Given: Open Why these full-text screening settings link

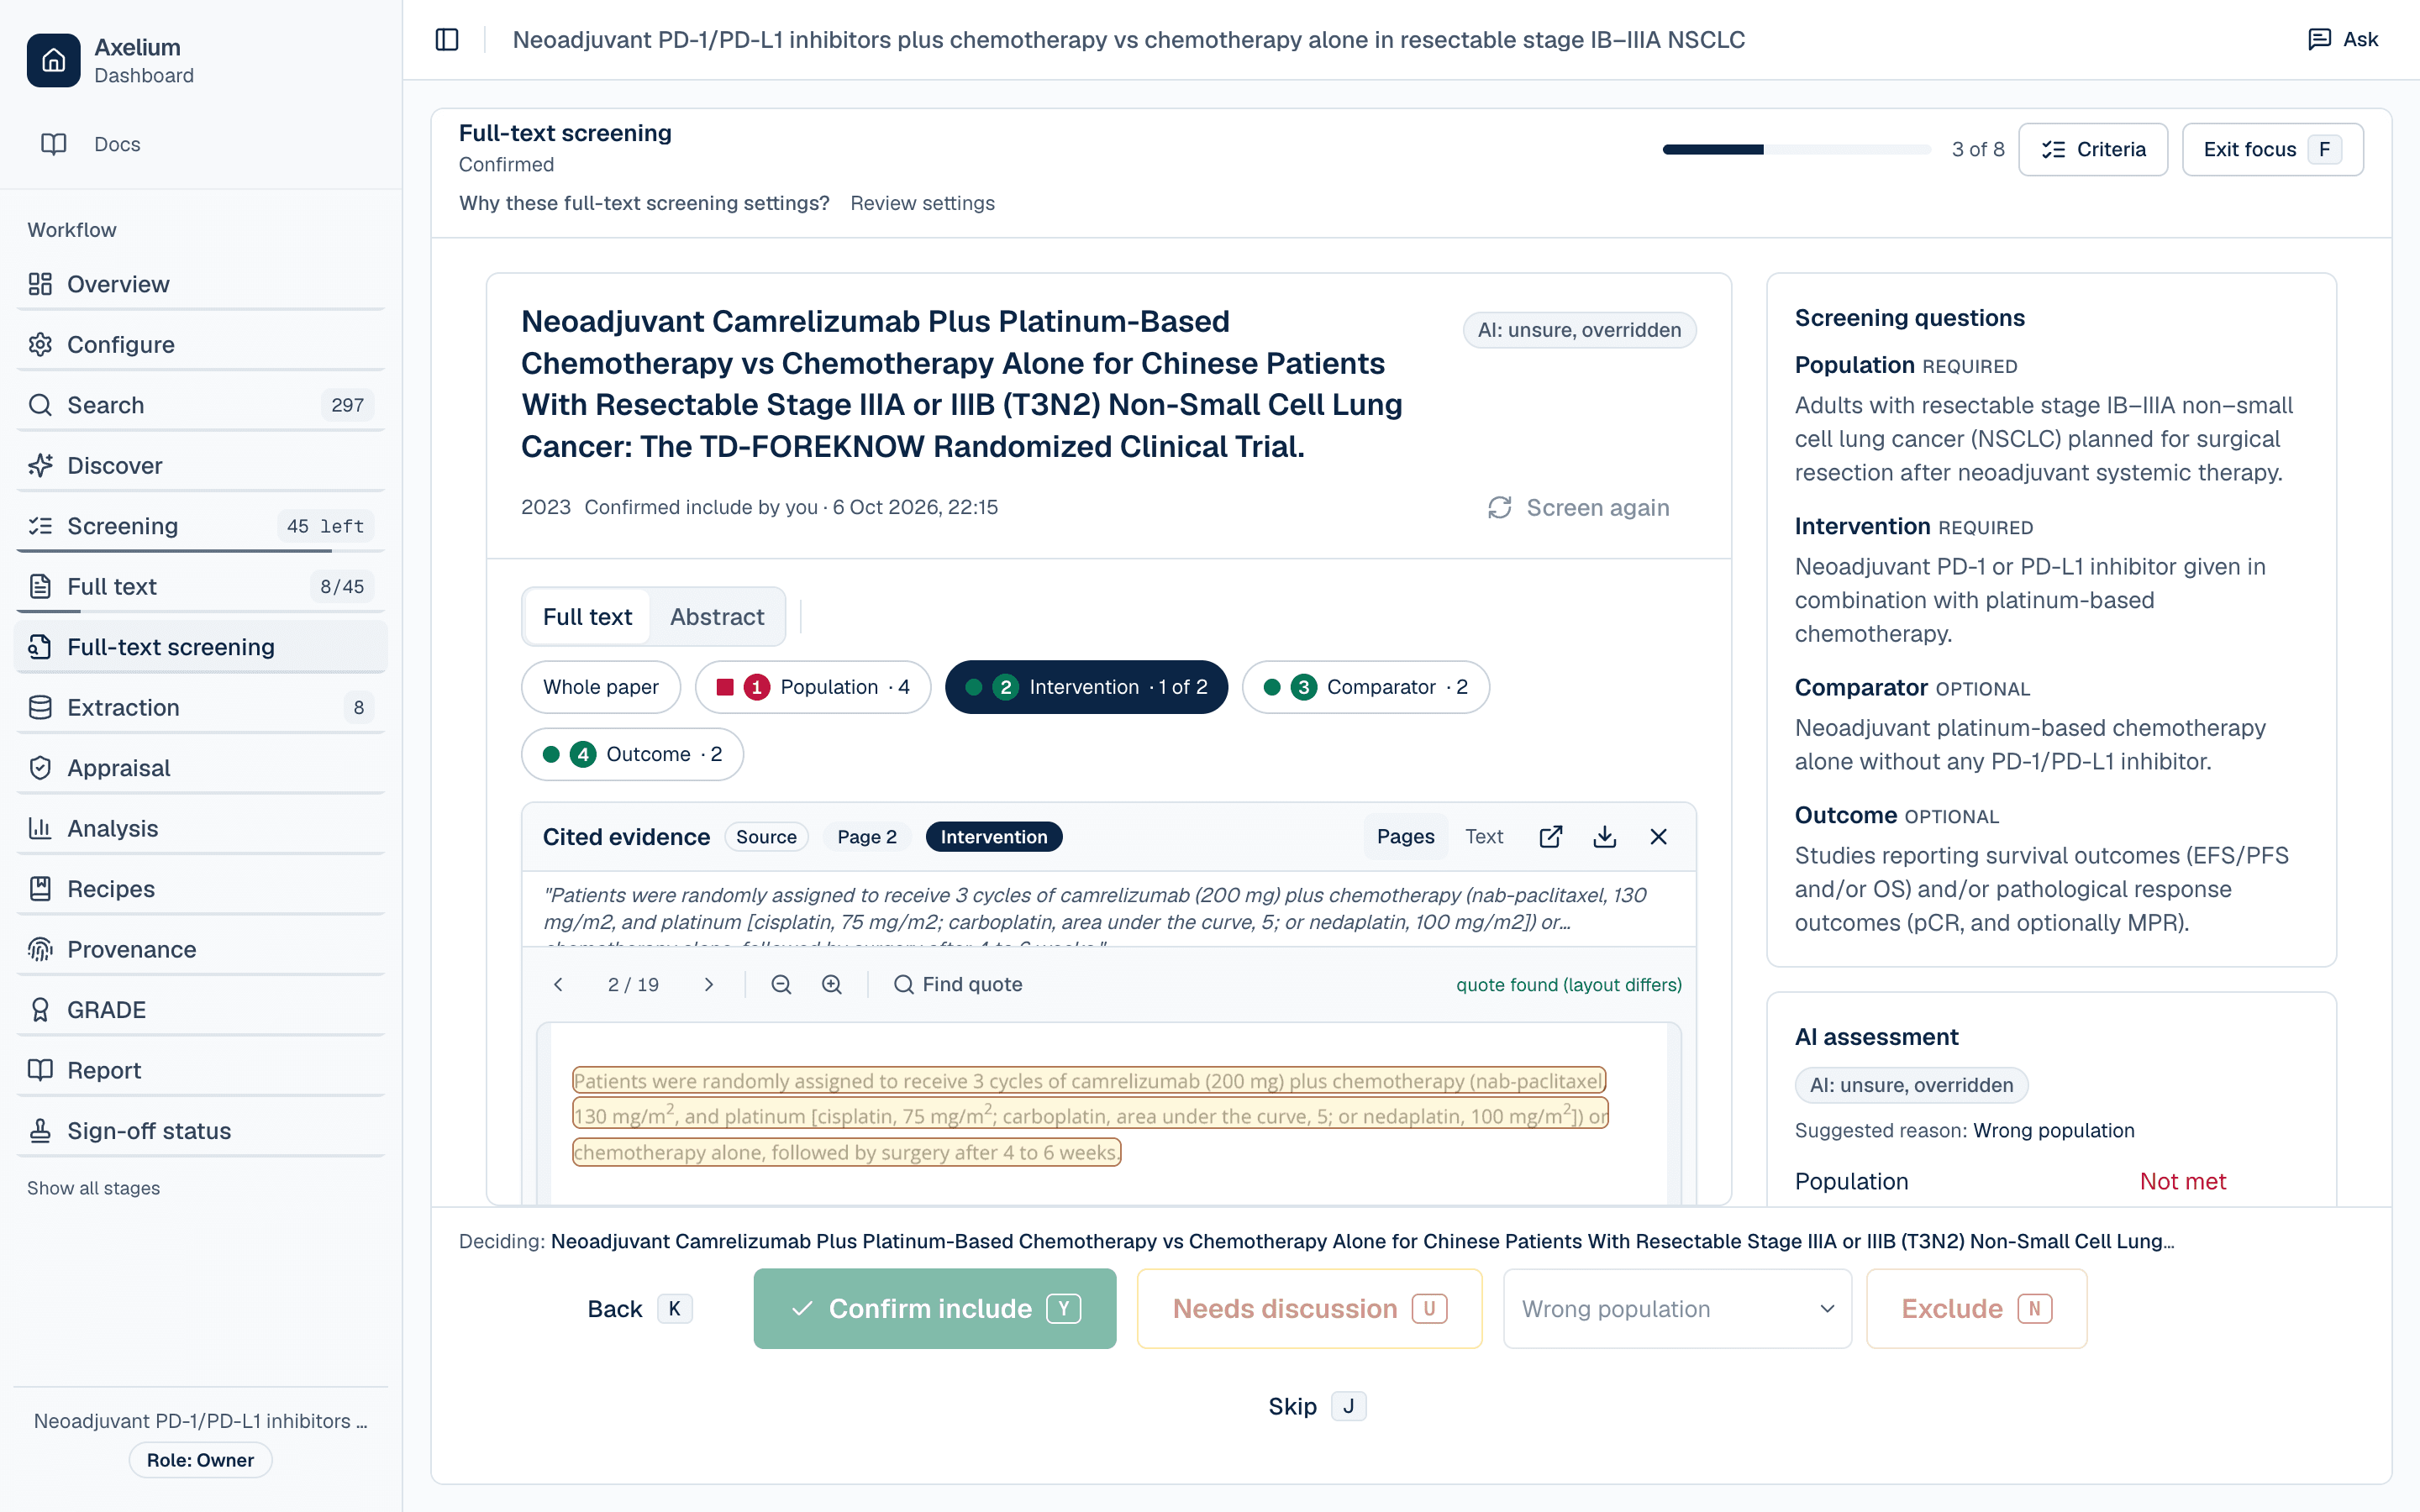Looking at the screenshot, I should point(644,203).
